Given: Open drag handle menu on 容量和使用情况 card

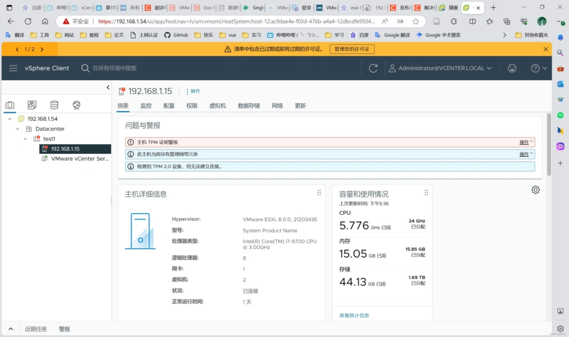Looking at the screenshot, I should tap(426, 192).
